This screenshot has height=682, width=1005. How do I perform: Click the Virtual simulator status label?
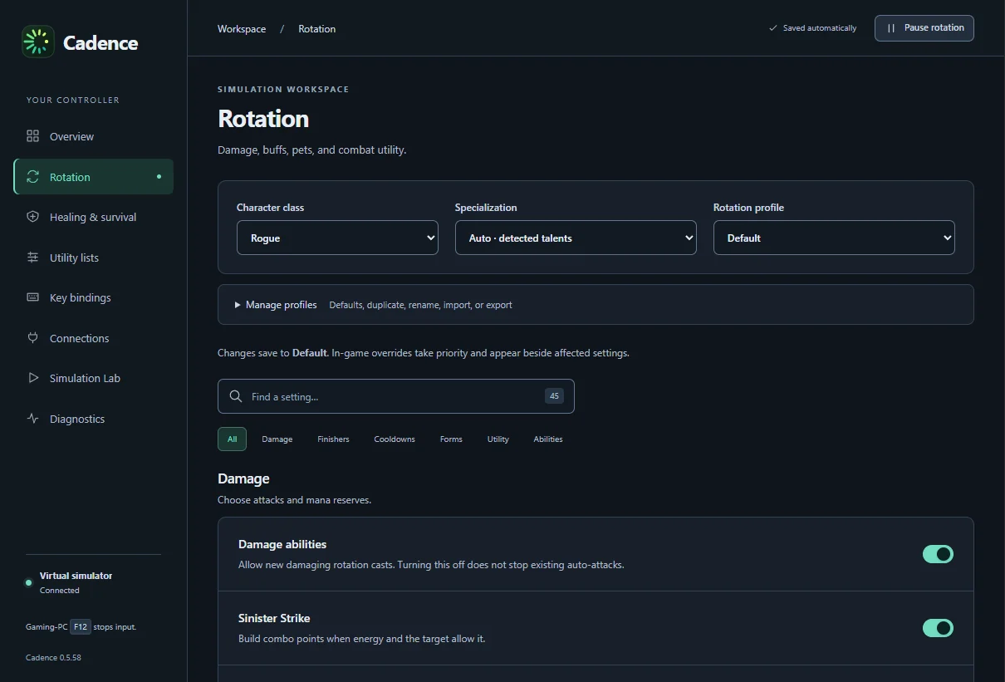pyautogui.click(x=76, y=576)
